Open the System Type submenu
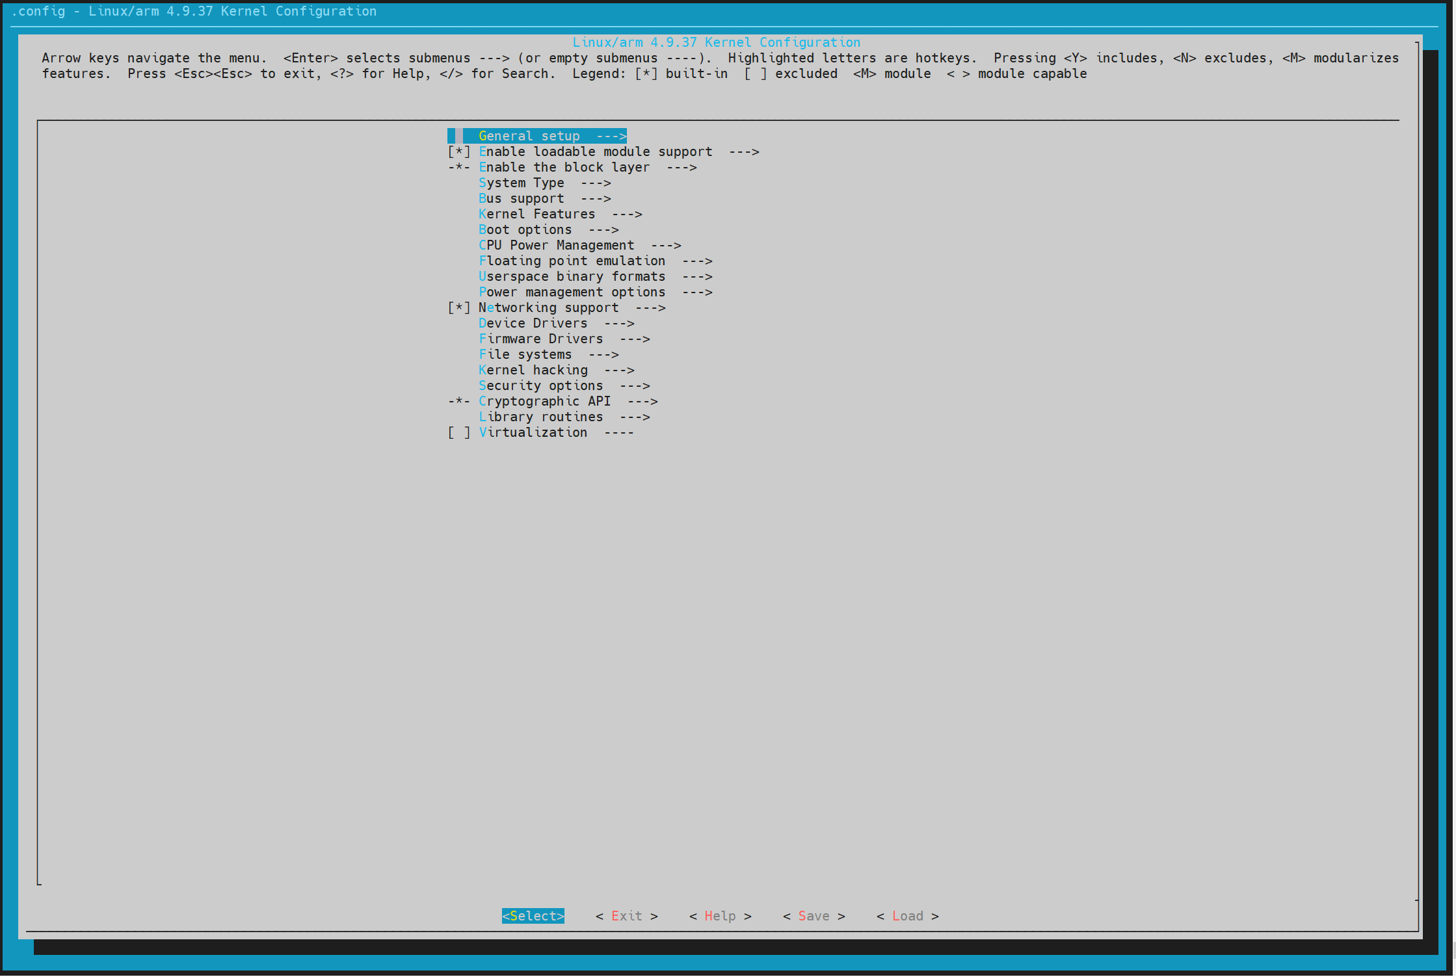The width and height of the screenshot is (1456, 977). (522, 183)
